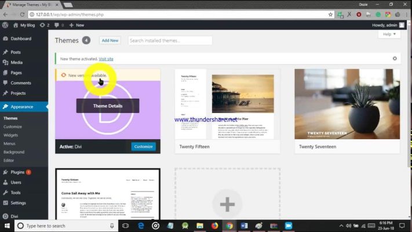Open Tools in sidebar
Image resolution: width=412 pixels, height=232 pixels.
click(16, 193)
